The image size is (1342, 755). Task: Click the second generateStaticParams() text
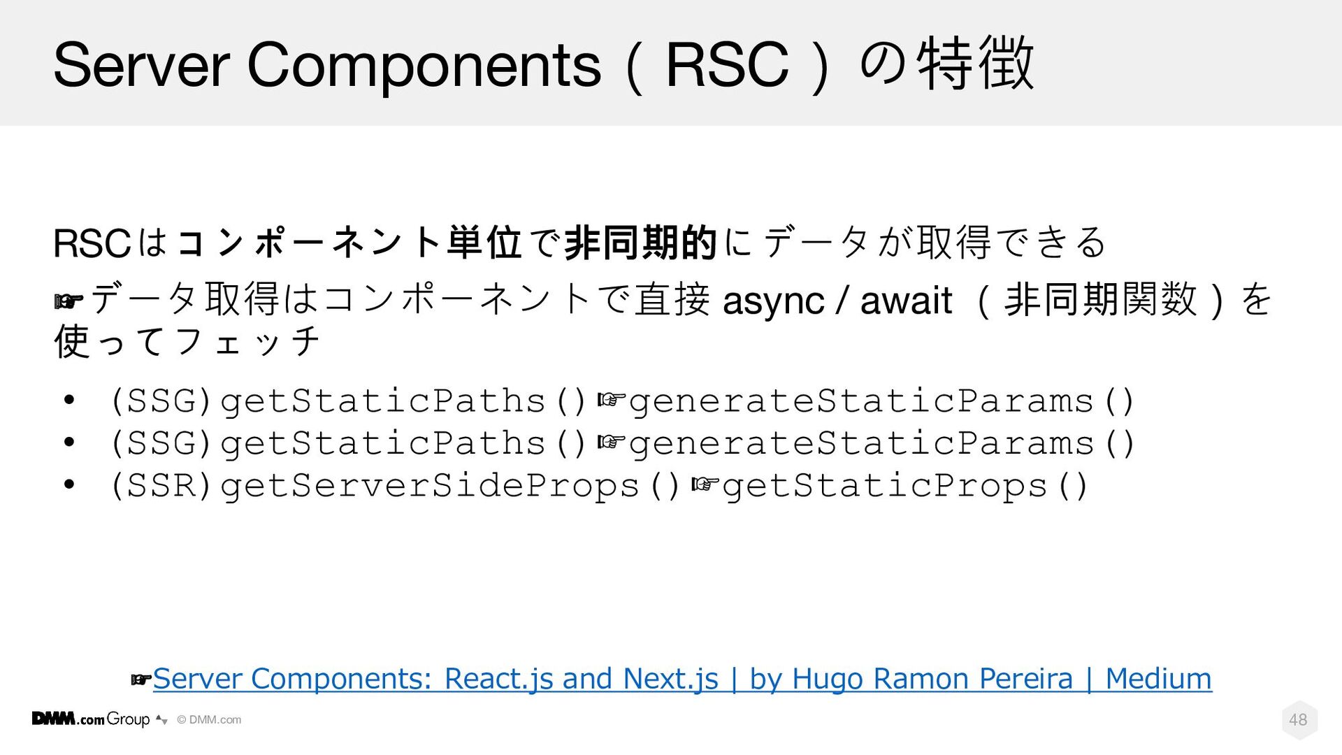tap(881, 444)
